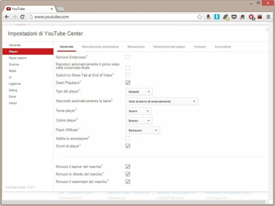Switch to the Riproduzione automatica tab

point(100,46)
